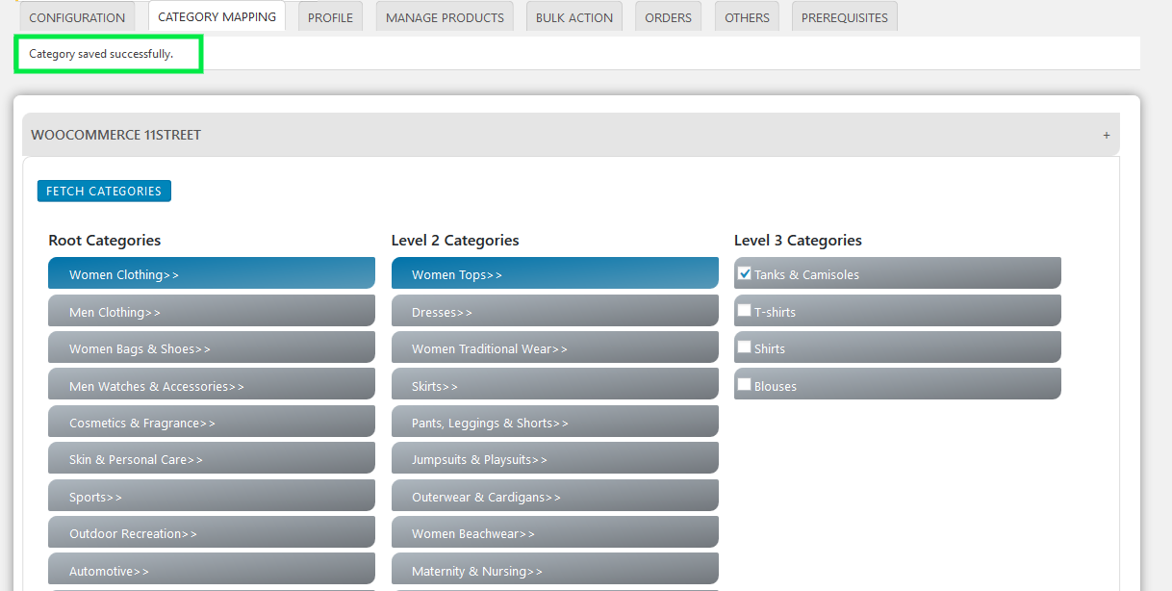1172x591 pixels.
Task: Expand the WooCommerce 11Street plus toggle
Action: [1107, 136]
